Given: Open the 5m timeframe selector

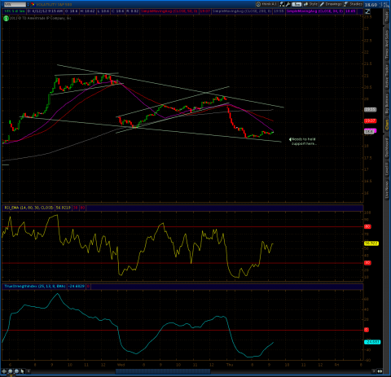Looking at the screenshot, I should (x=297, y=4).
